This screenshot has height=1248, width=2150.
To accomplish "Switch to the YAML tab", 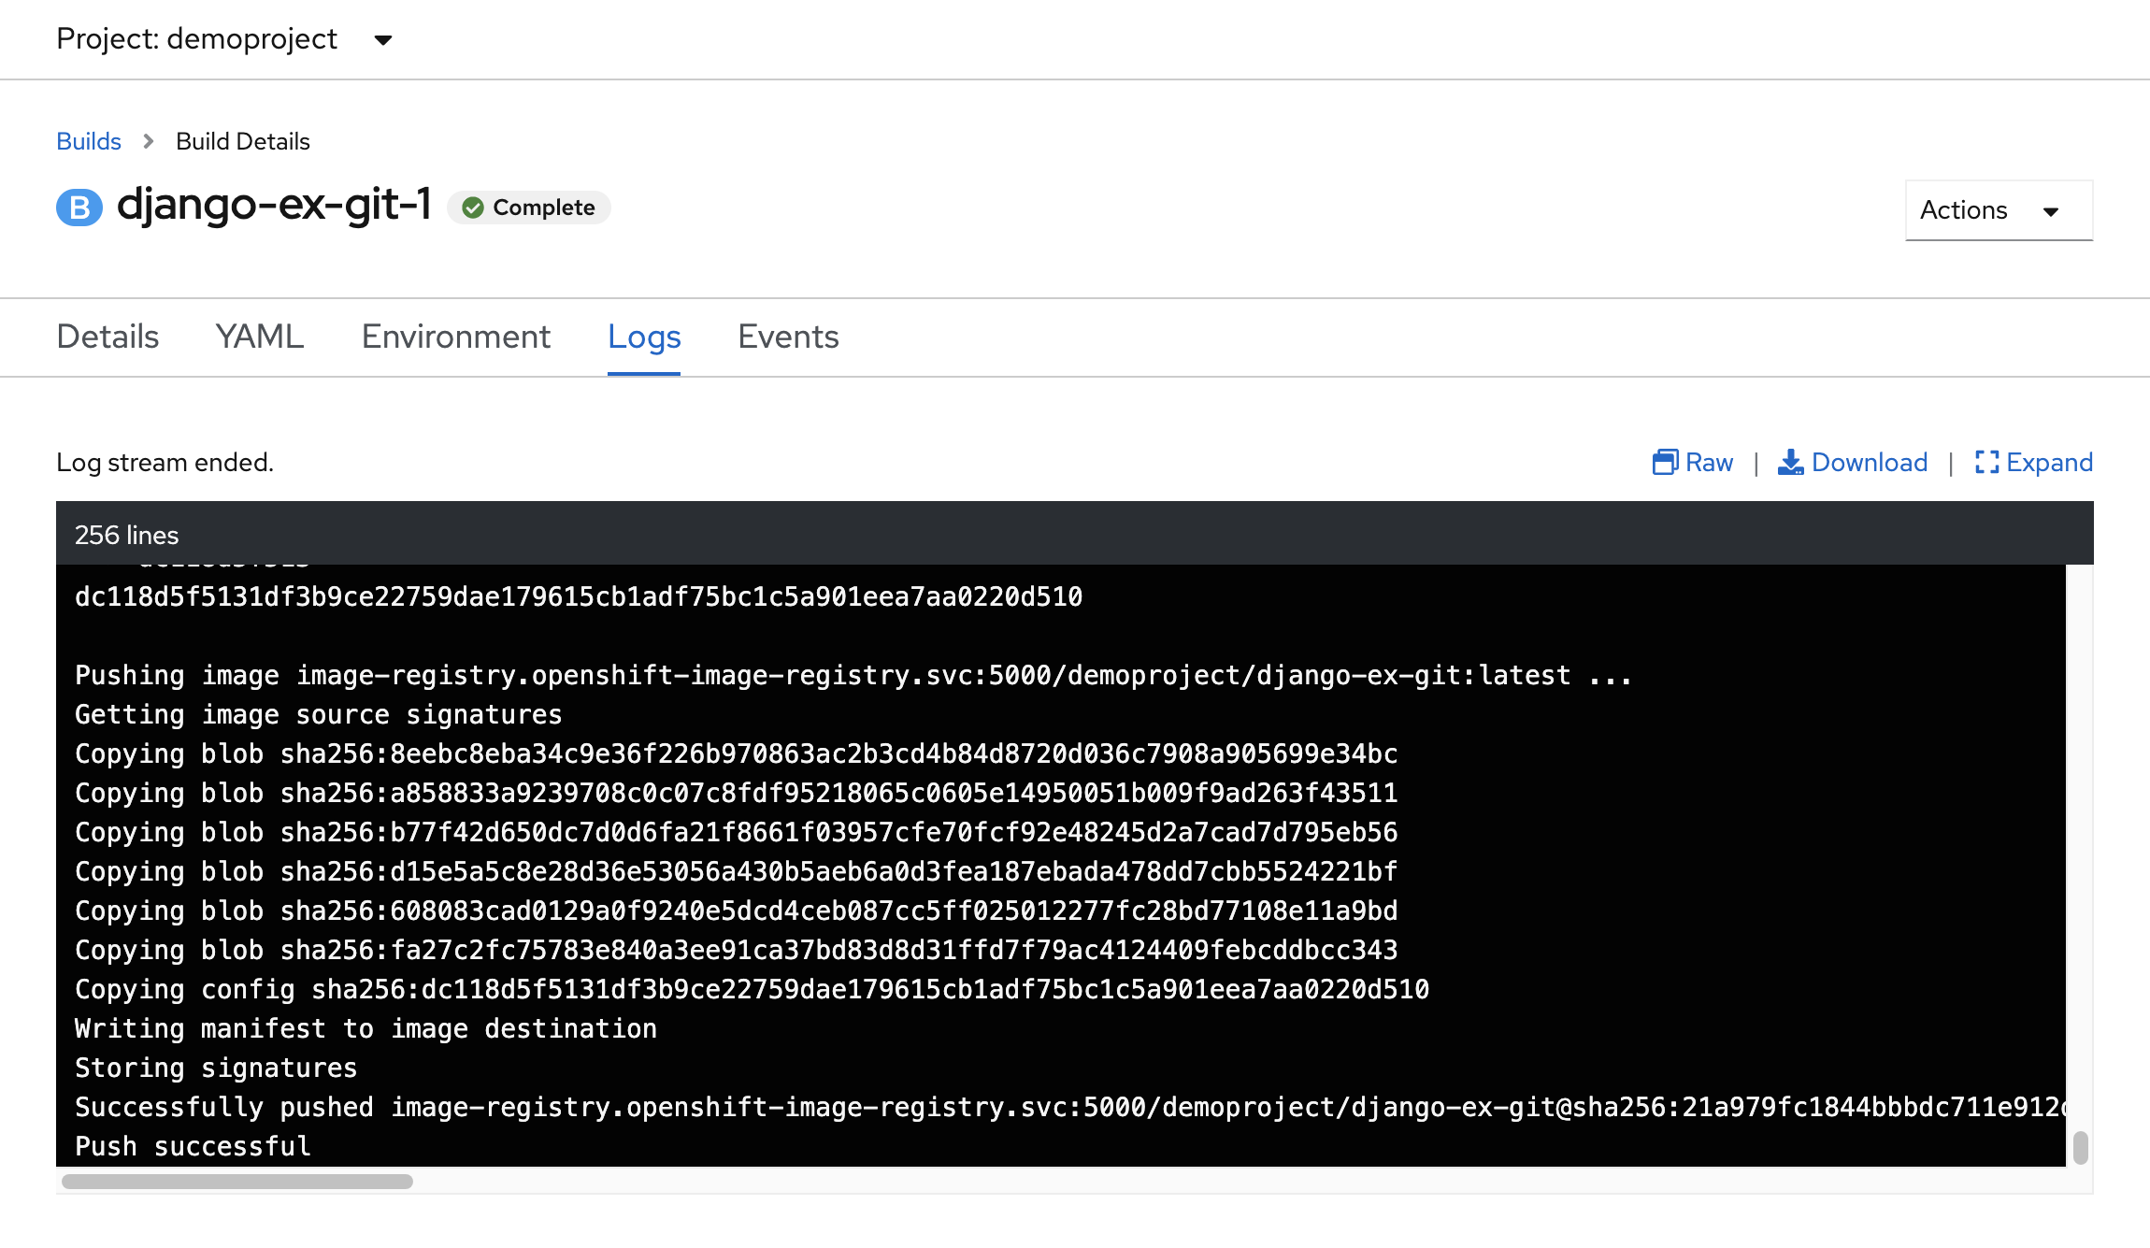I will click(x=258, y=336).
